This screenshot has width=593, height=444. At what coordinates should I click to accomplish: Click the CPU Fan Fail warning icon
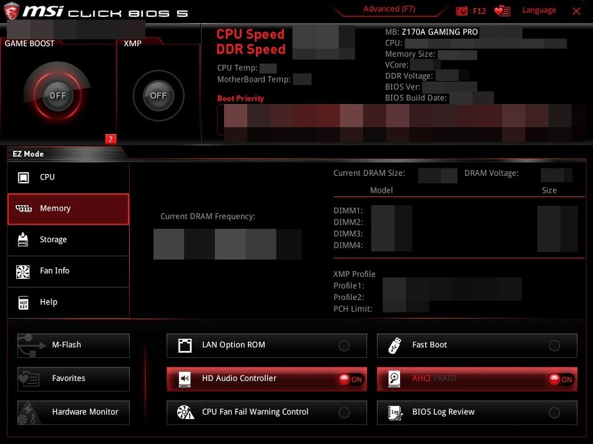pos(185,412)
